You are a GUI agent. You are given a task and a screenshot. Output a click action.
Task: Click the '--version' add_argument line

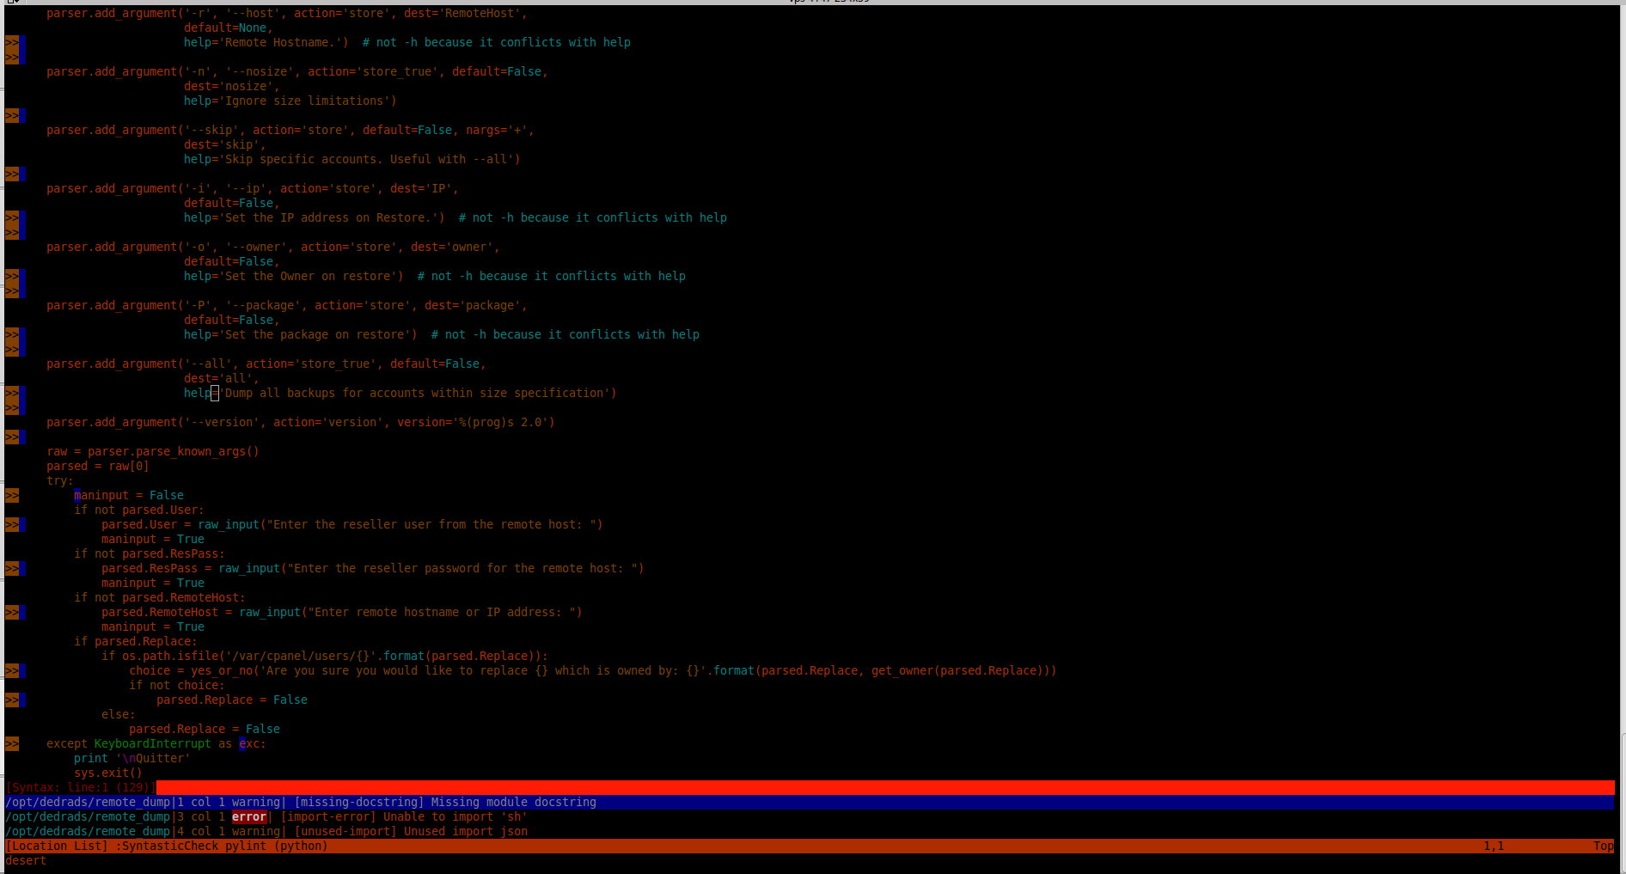pyautogui.click(x=300, y=423)
